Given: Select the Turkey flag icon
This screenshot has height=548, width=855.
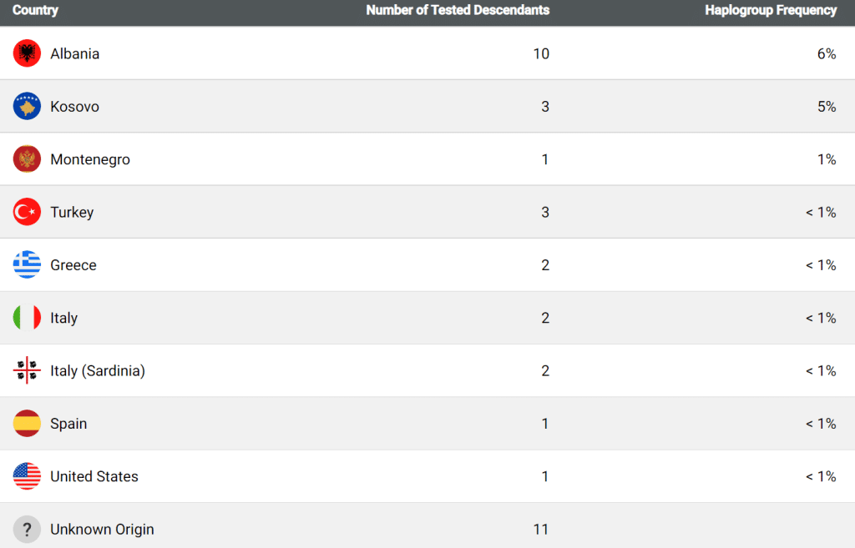Looking at the screenshot, I should 27,212.
